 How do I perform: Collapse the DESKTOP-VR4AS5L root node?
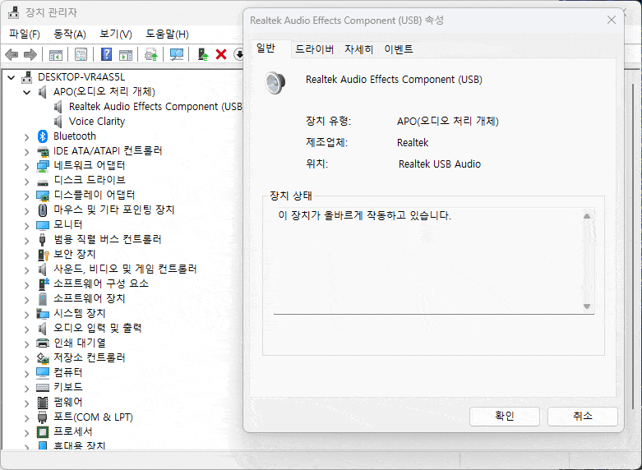tap(12, 77)
